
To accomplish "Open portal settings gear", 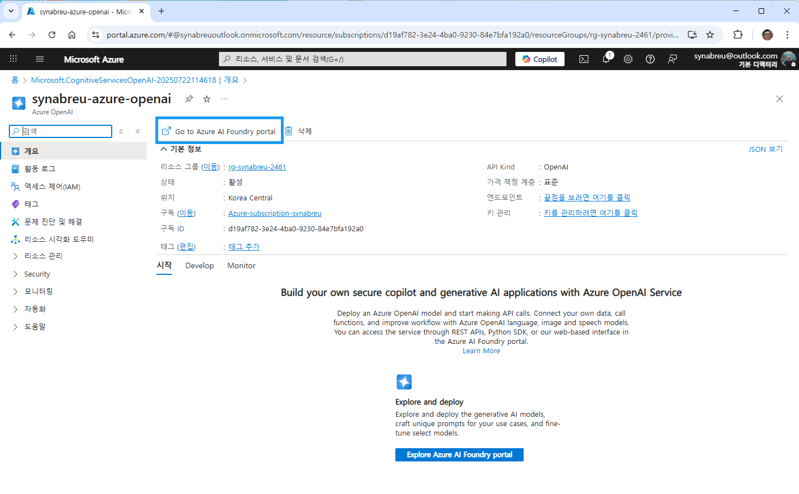I will (628, 59).
